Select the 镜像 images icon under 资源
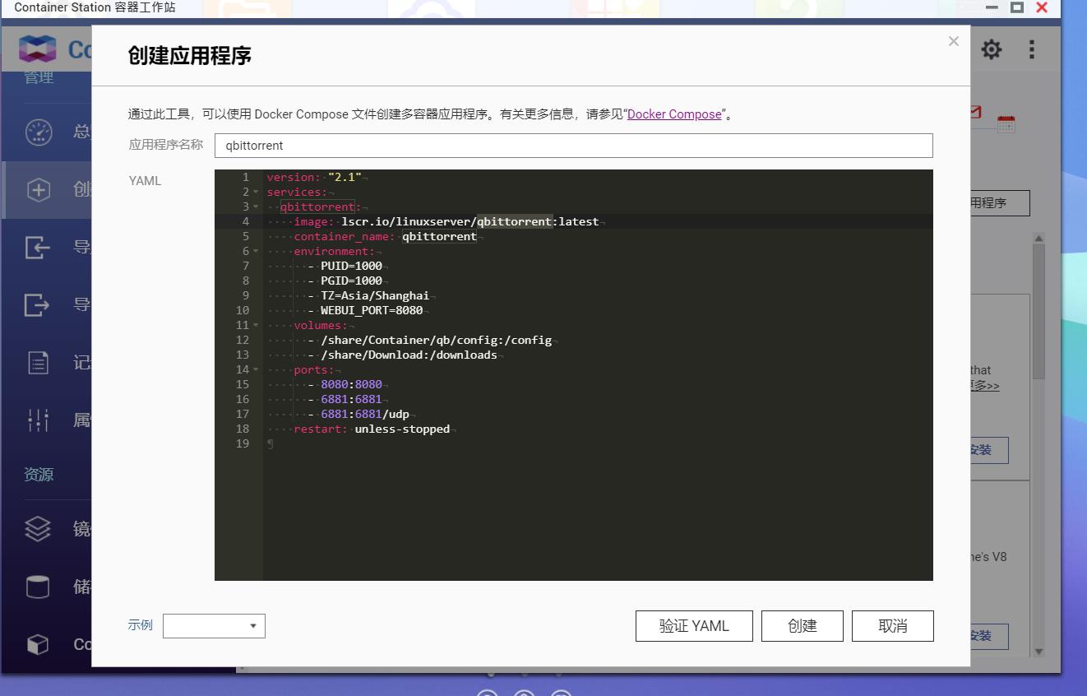1087x696 pixels. point(38,529)
